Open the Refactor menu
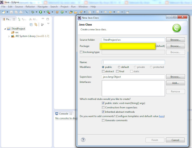The height and width of the screenshot is (148, 192). 30,7
